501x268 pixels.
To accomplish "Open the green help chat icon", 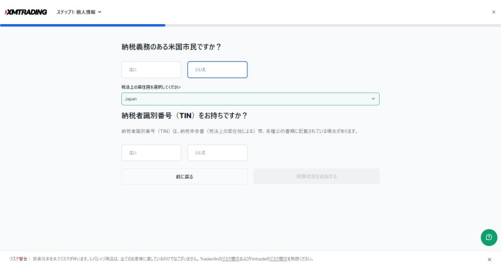I will tap(489, 237).
